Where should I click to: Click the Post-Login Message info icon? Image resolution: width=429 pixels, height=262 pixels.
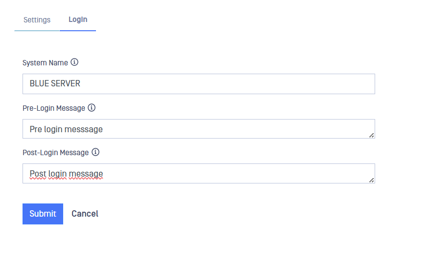95,152
